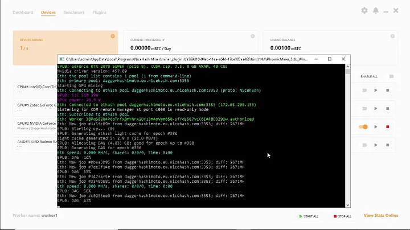
Task: Click the PhoenixMiner console title bar path
Action: pyautogui.click(x=187, y=59)
